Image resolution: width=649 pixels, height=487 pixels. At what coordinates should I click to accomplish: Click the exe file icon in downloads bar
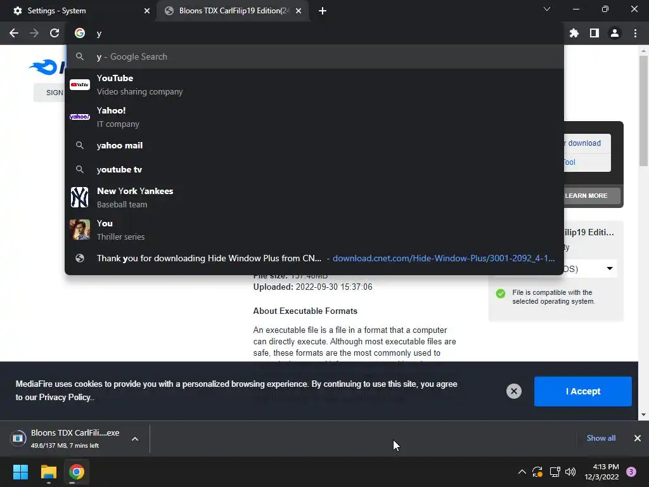point(18,438)
